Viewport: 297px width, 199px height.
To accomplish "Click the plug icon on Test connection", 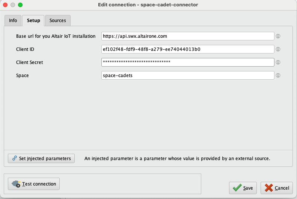I will tap(16, 184).
